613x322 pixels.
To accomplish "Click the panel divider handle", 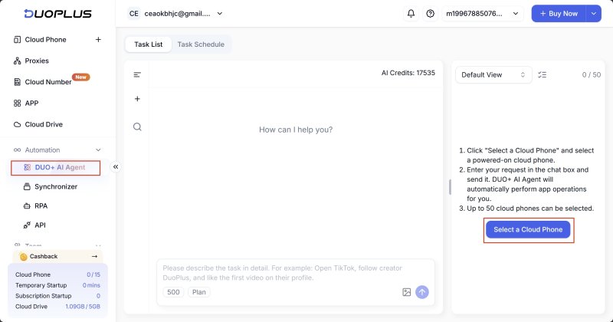I will tap(450, 187).
